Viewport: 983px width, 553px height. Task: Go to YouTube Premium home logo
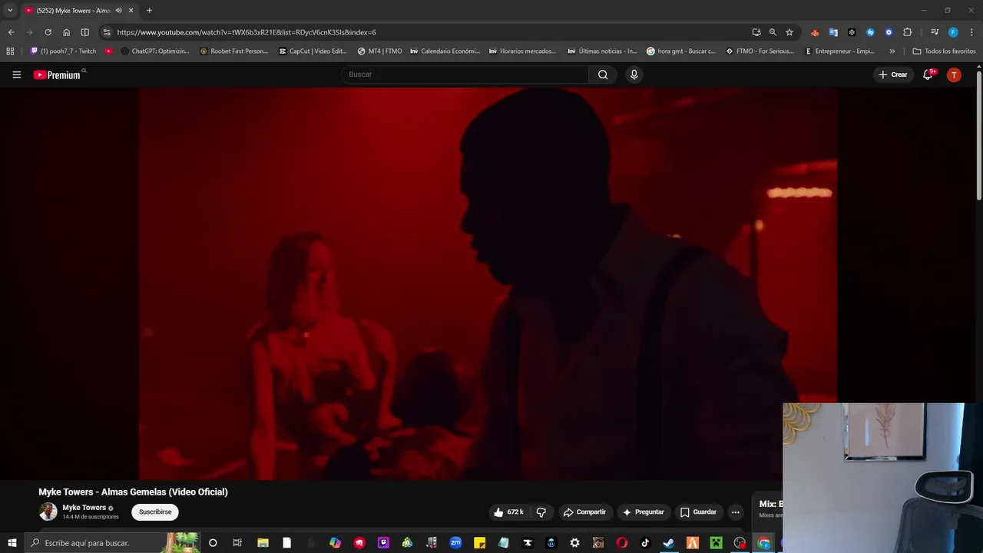tap(57, 75)
